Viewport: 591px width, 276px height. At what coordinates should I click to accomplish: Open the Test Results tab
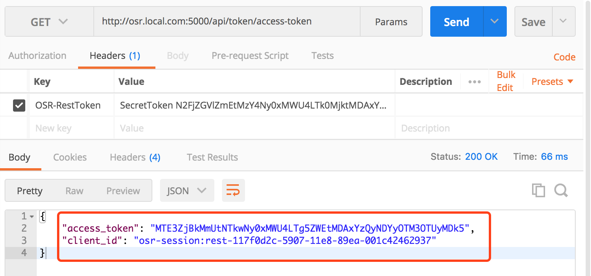point(212,157)
